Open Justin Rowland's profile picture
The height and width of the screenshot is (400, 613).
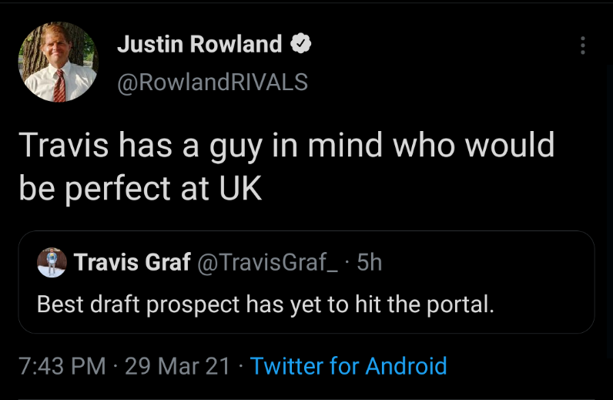59,62
